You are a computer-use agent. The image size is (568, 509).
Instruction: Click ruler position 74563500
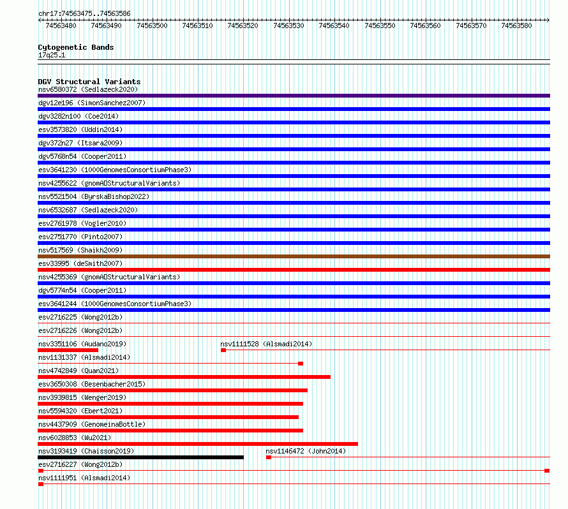[152, 26]
